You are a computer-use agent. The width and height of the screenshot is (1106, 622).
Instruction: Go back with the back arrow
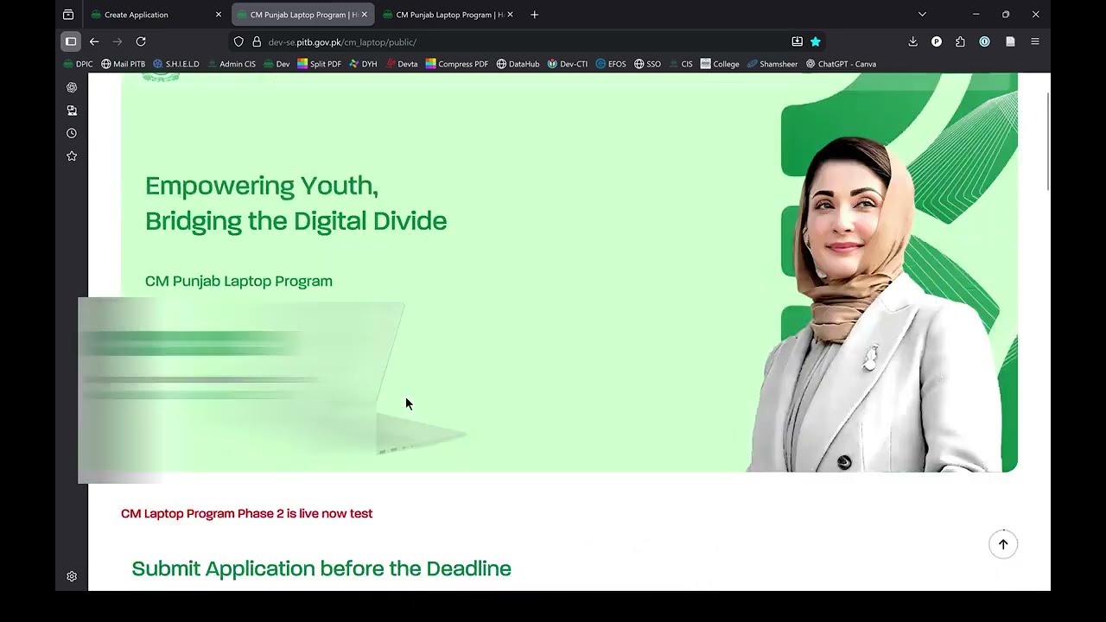pos(94,41)
